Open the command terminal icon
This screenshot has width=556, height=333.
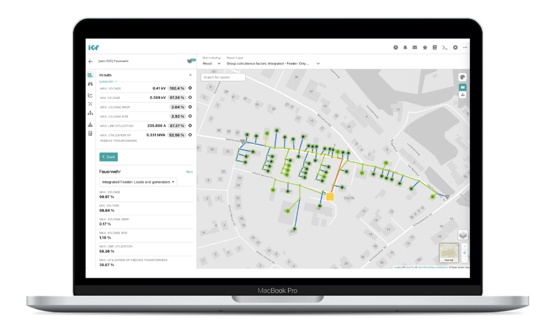click(x=445, y=47)
